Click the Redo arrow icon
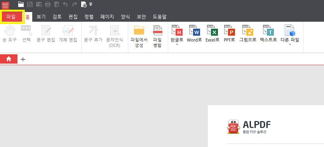The image size is (324, 147). (74, 4)
